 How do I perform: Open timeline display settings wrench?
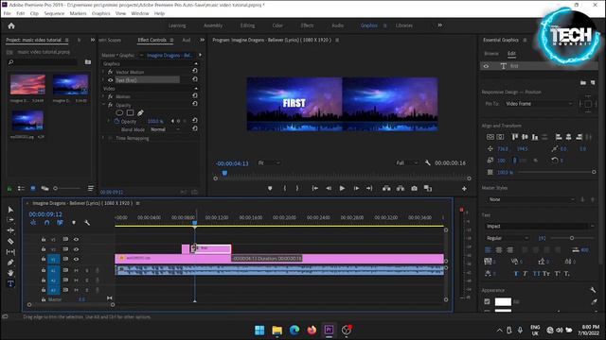87,223
